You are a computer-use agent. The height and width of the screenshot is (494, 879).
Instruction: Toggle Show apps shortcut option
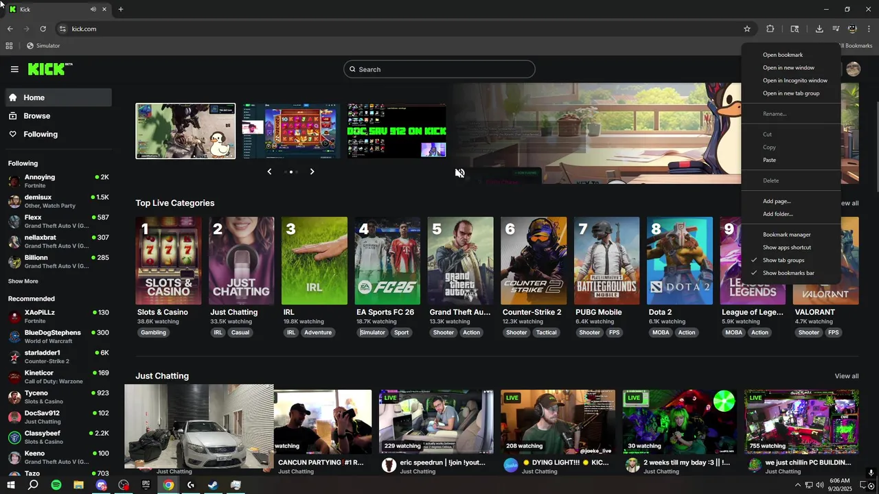[791, 247]
